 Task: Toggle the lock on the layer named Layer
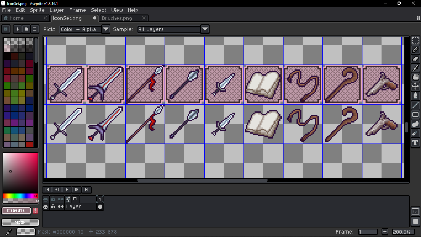pyautogui.click(x=53, y=207)
